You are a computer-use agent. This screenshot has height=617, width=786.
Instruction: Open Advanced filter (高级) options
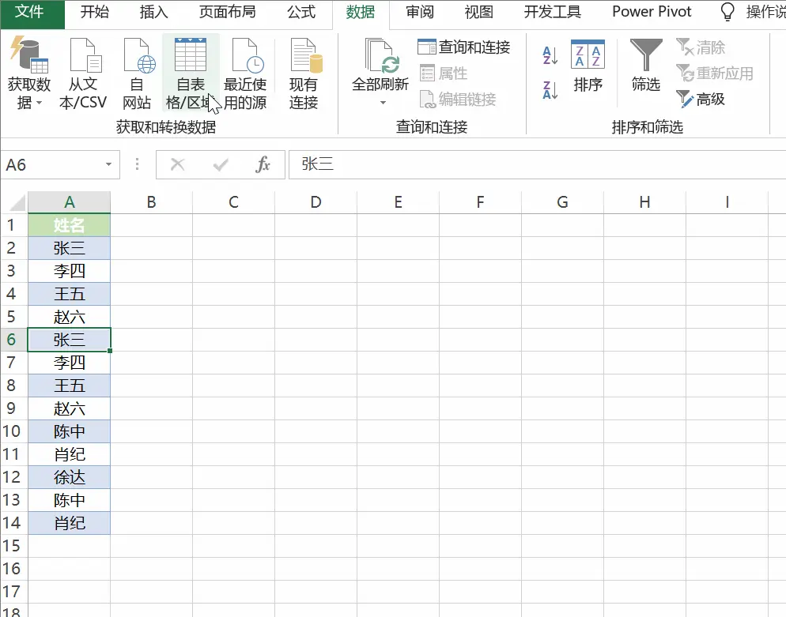tap(701, 100)
